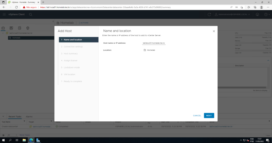Open Edge browser from taskbar
Image resolution: width=272 pixels, height=143 pixels.
click(31, 140)
